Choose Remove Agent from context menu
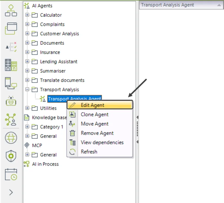Viewport: 224px width, 203px height. 100,133
